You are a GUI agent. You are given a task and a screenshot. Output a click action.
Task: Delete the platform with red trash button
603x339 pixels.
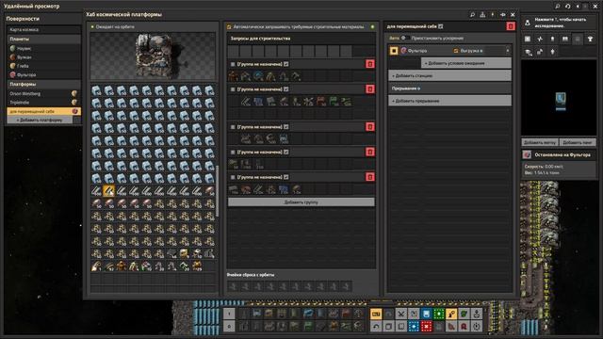point(511,26)
